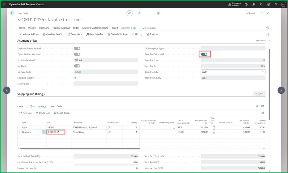Open search magnifier in top bar
Screen dimensions: 288x173
[254, 4]
